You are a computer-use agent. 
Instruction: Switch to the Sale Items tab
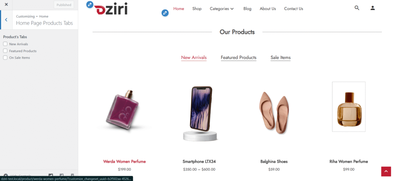point(280,58)
